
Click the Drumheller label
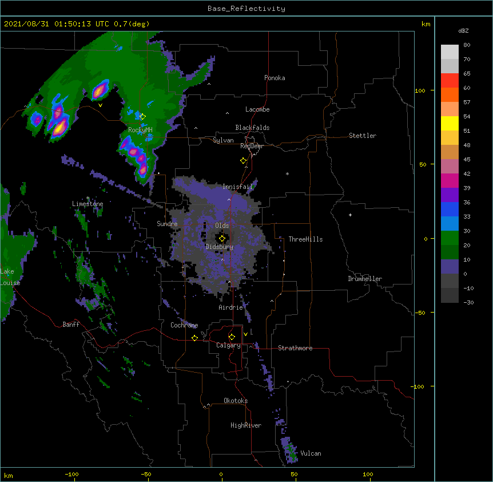(x=365, y=279)
